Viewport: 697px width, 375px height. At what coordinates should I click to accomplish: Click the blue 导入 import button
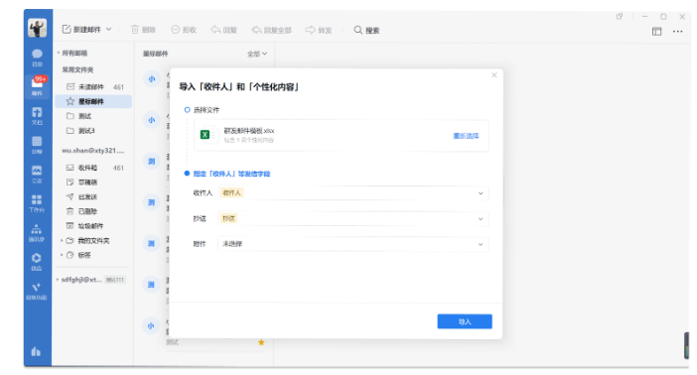[465, 321]
